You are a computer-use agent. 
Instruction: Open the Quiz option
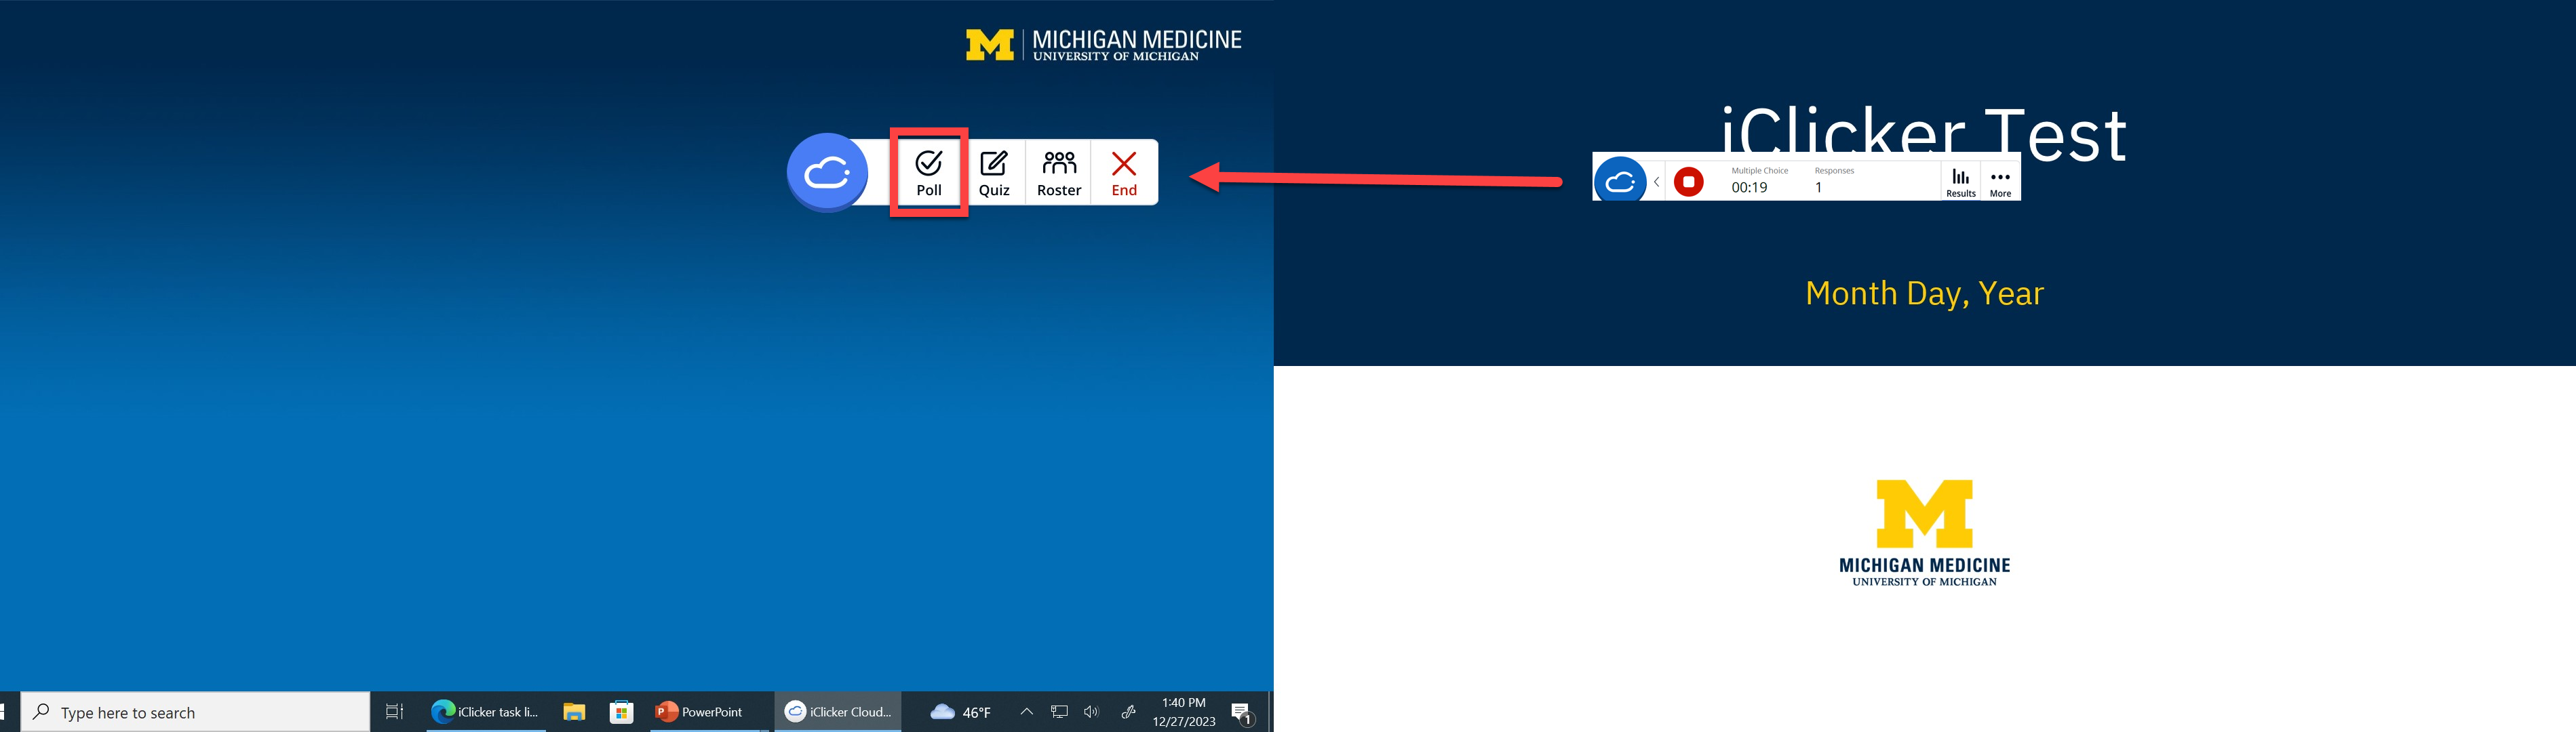tap(993, 173)
